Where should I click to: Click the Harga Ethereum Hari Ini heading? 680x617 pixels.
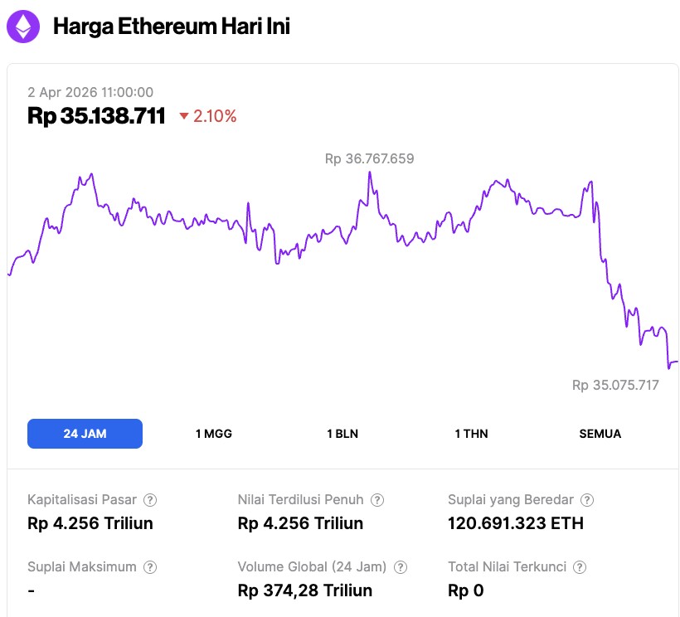[x=172, y=27]
